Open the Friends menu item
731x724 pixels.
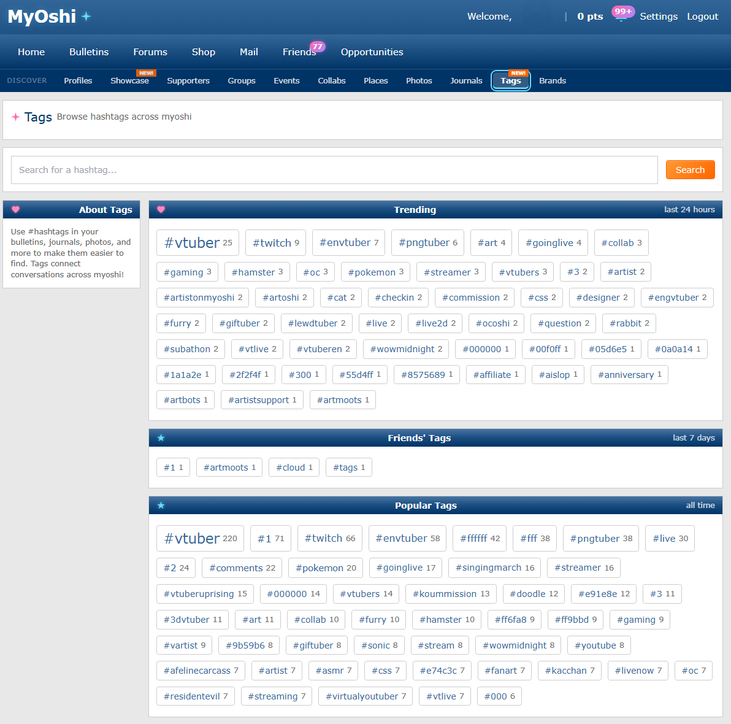[x=299, y=52]
